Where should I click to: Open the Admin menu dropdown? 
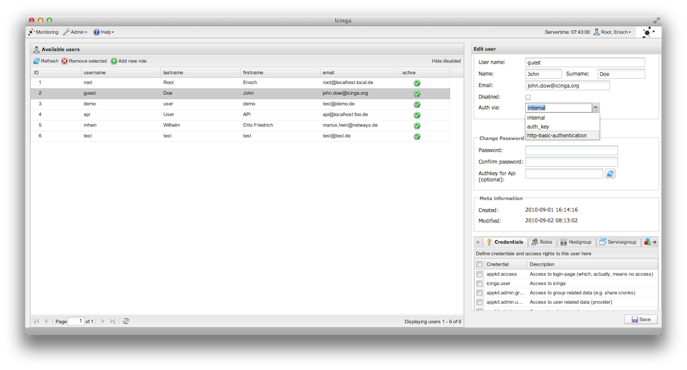75,33
